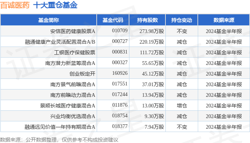Screen dimensions: 250x143
Task: Select the 基金代码 column header
Action: (113, 20)
